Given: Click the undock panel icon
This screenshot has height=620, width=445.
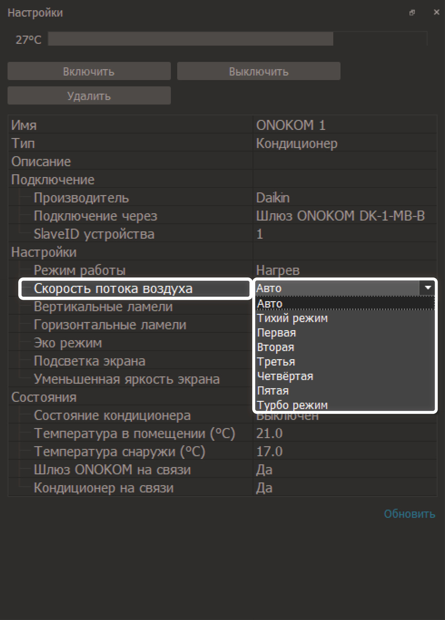Looking at the screenshot, I should click(x=412, y=13).
